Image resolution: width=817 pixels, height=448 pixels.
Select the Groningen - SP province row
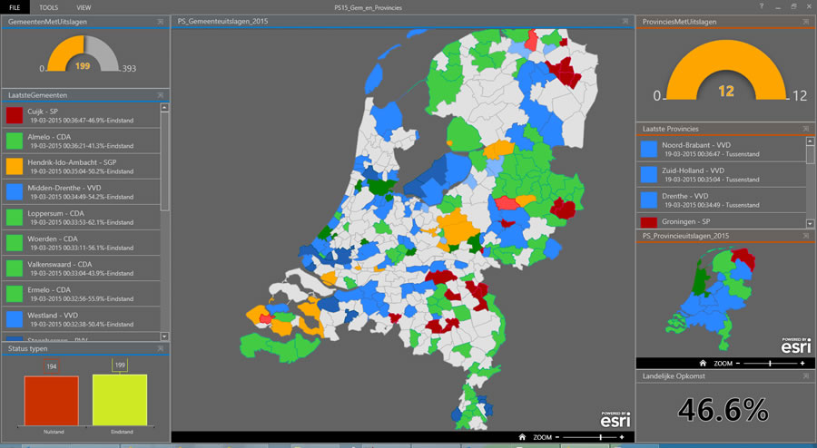pos(721,221)
